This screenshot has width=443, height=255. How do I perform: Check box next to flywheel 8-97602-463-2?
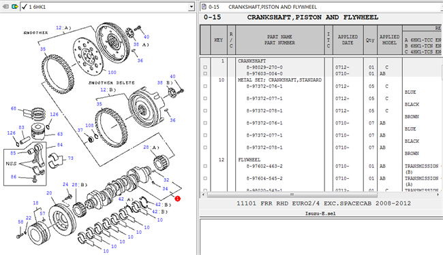point(205,166)
